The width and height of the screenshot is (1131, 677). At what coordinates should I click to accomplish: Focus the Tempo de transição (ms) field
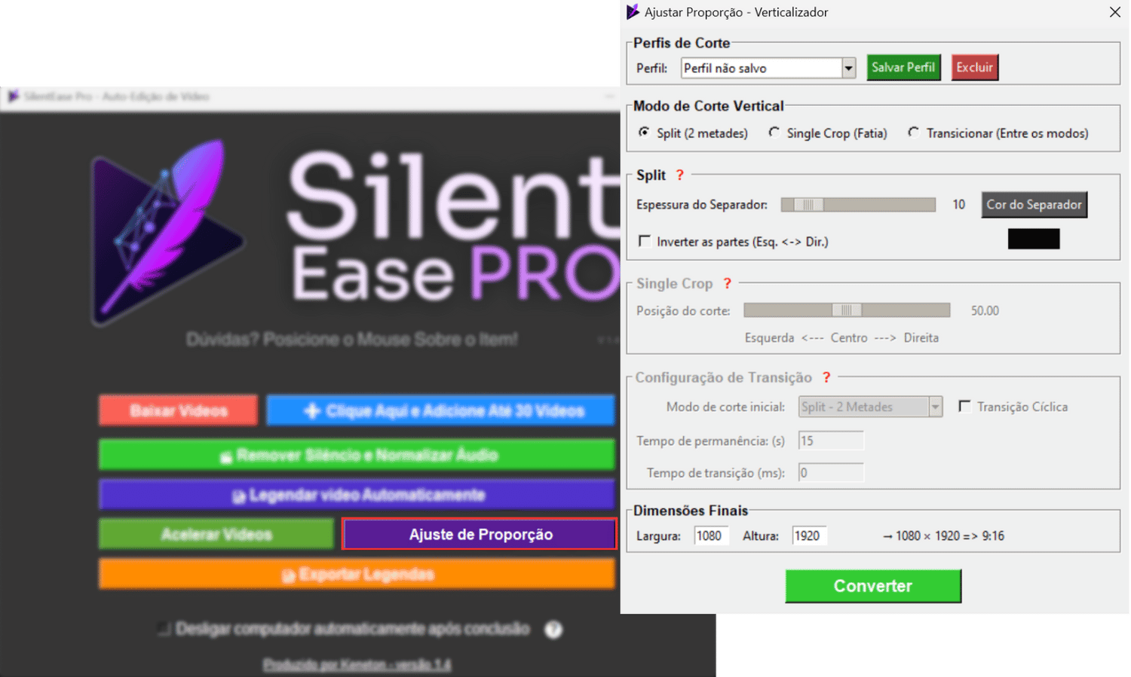[x=831, y=473]
